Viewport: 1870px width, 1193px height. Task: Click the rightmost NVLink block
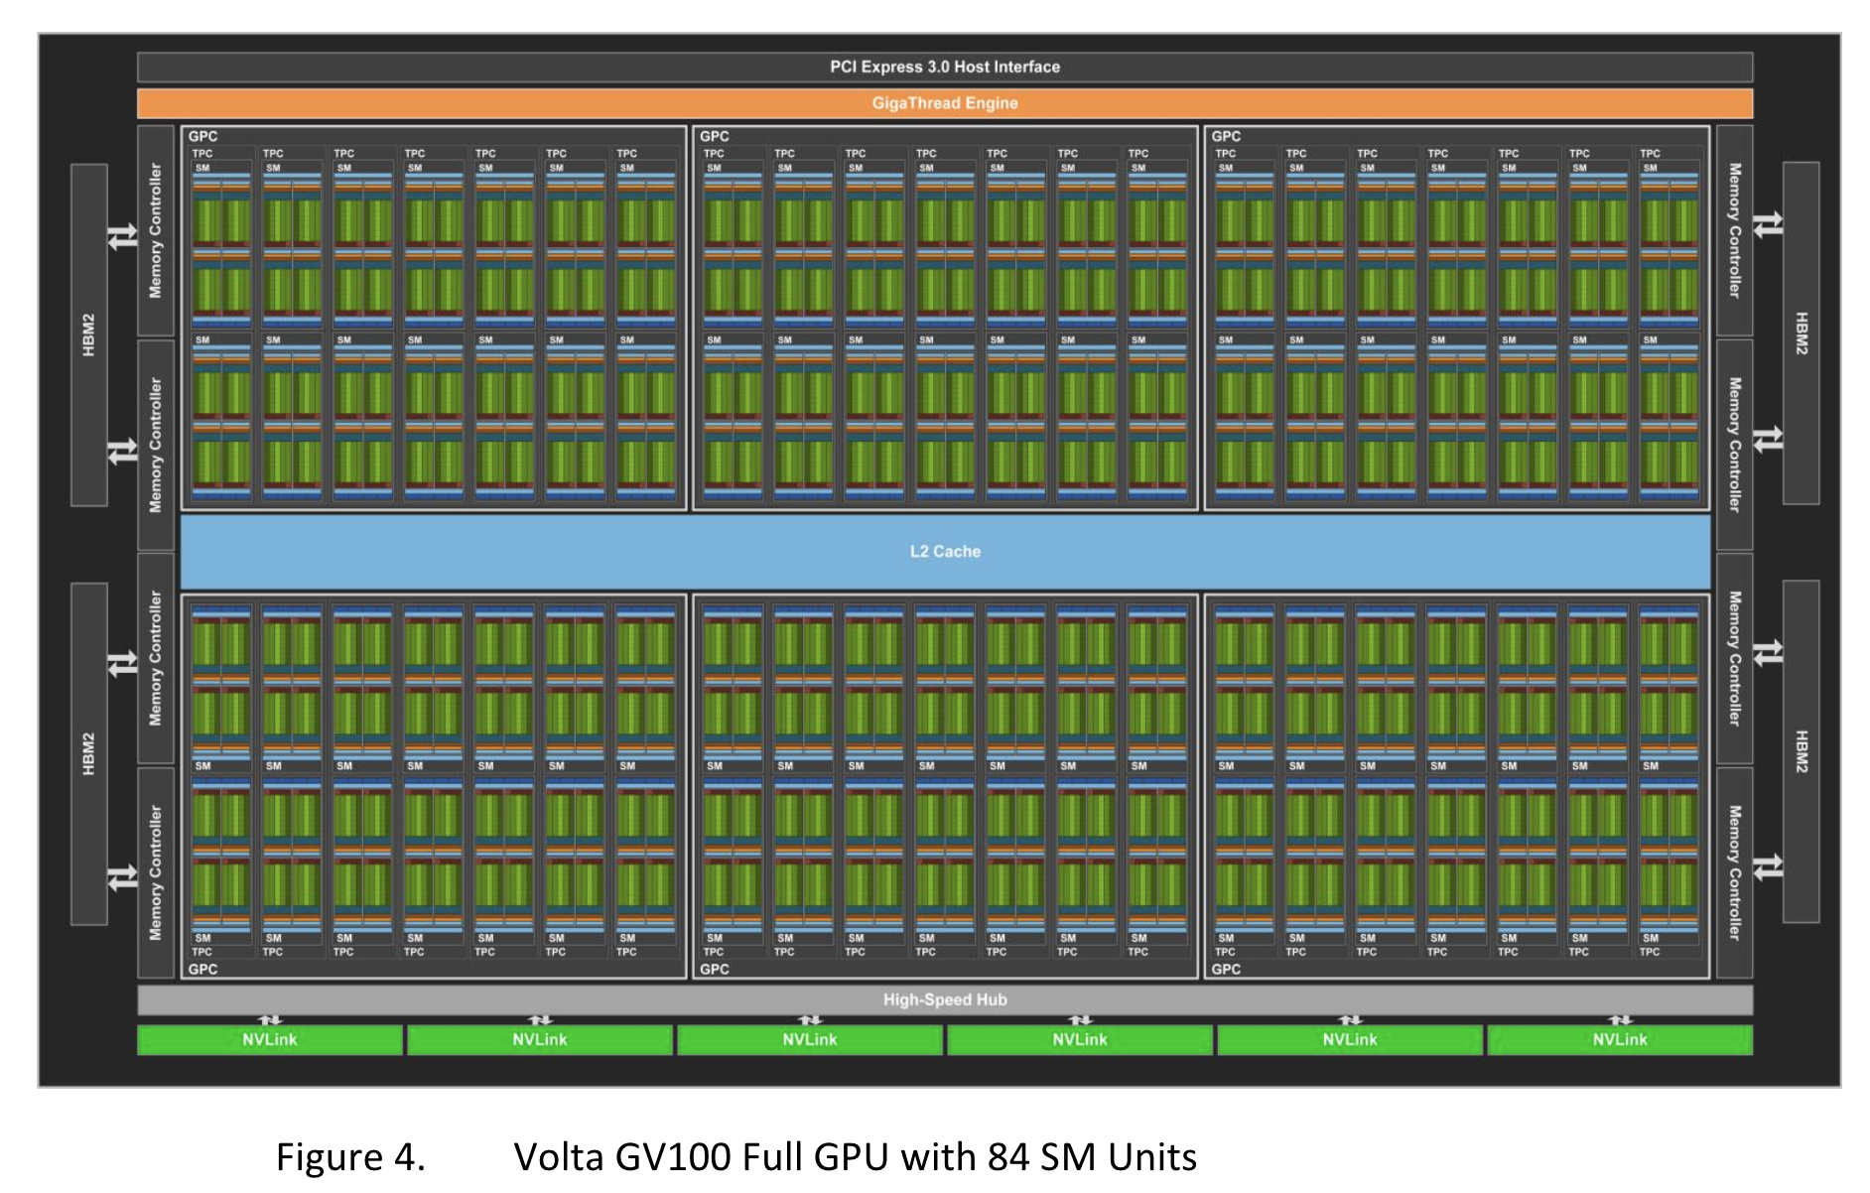tap(1620, 1039)
